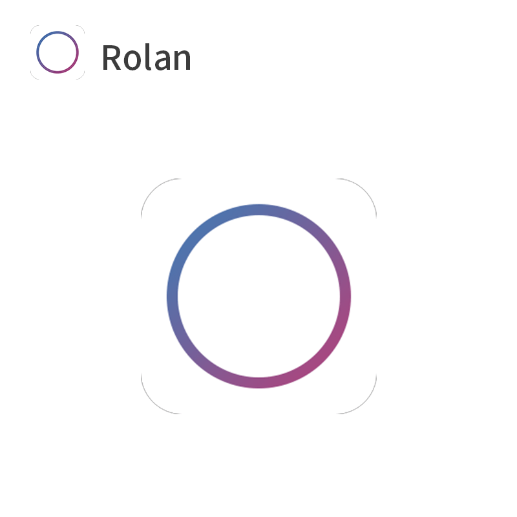Screen dimensions: 517x517
Task: Click the letter R in Rolan
Action: 112,58
